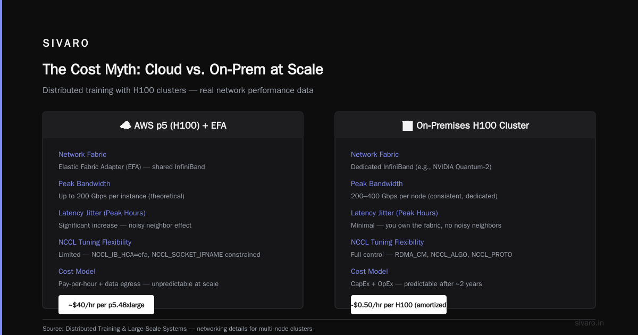Click 'Limited — NCCL_IB_HCA=efa, NCCL_SOCKET_IFNAME constrained' text

pyautogui.click(x=159, y=254)
